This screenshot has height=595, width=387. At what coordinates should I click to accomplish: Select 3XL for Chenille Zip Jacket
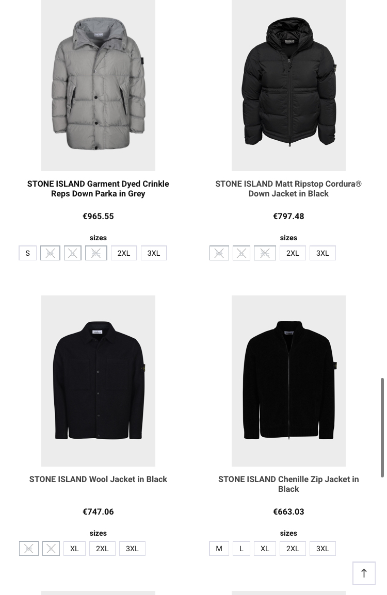click(x=323, y=548)
